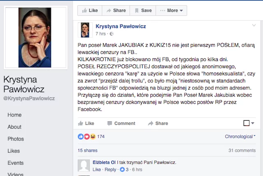
Task: Share the post via post Share
Action: (158, 123)
